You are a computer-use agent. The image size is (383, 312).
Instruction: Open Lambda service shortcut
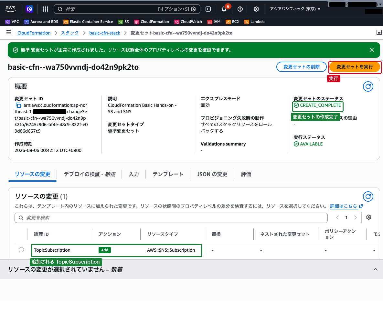254,22
